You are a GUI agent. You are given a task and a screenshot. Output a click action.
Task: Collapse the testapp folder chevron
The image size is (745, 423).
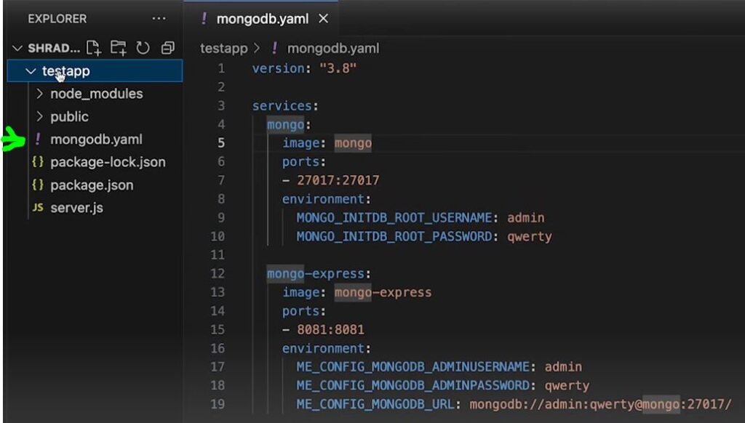[x=31, y=71]
